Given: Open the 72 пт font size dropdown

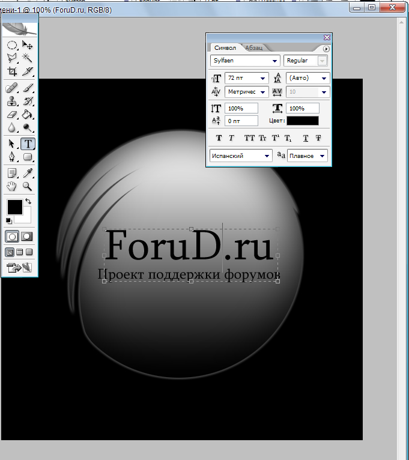Looking at the screenshot, I should [262, 78].
